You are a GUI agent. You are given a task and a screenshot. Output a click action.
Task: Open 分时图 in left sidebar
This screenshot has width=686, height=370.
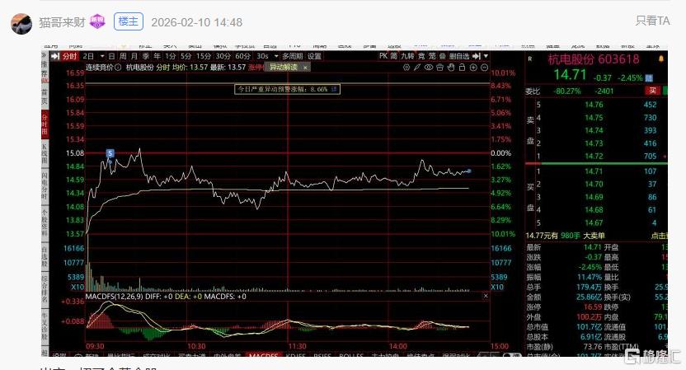point(45,124)
